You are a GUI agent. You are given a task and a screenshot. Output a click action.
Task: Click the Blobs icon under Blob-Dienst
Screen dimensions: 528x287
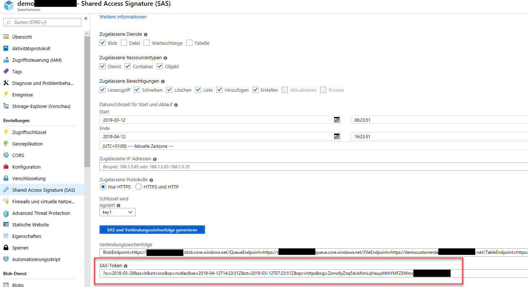click(x=6, y=285)
